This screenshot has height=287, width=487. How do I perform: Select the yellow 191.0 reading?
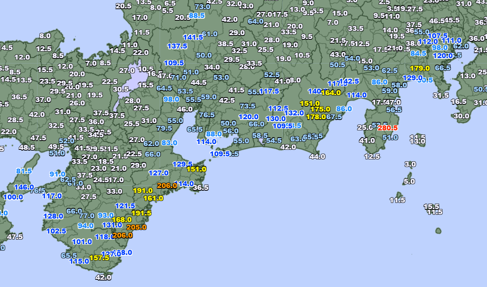click(143, 190)
